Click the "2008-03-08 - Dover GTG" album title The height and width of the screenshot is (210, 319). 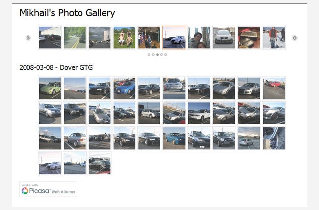(x=56, y=67)
